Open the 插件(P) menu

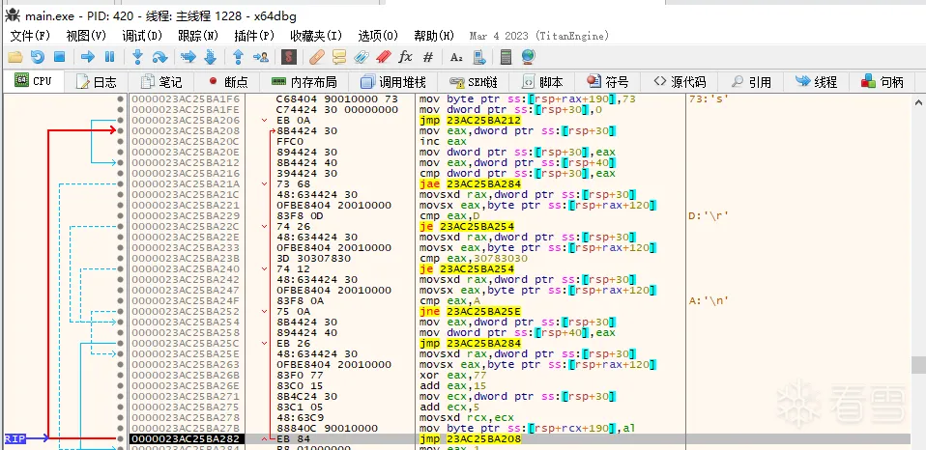pyautogui.click(x=254, y=36)
